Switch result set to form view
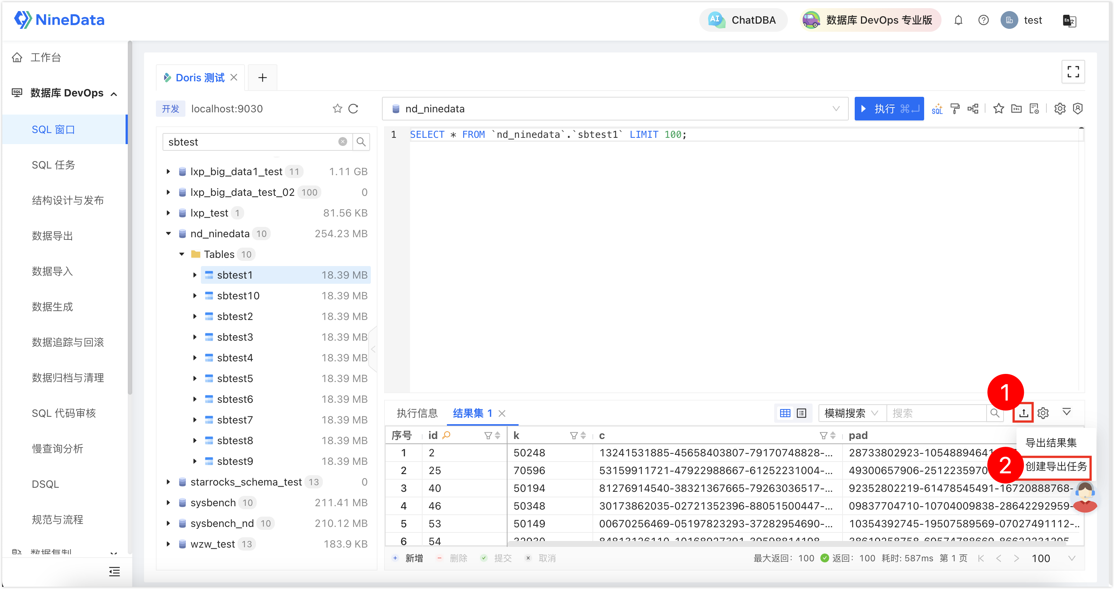The height and width of the screenshot is (589, 1114). pos(802,413)
